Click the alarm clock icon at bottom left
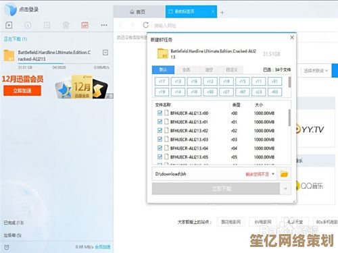The height and width of the screenshot is (253, 338). (x=7, y=247)
